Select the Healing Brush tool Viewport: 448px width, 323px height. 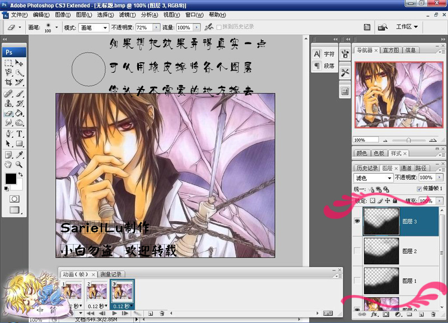click(8, 93)
